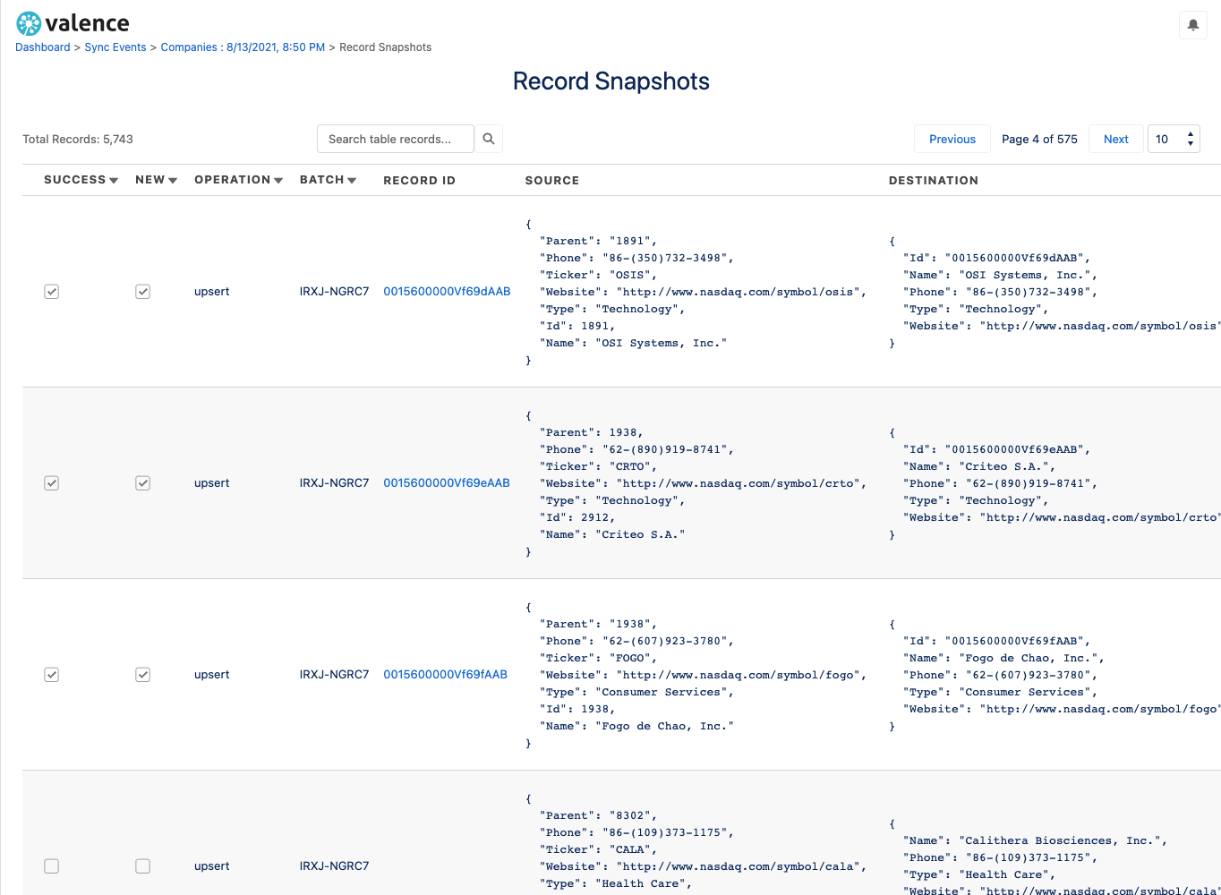
Task: Click the RECORD ID column header
Action: [420, 180]
